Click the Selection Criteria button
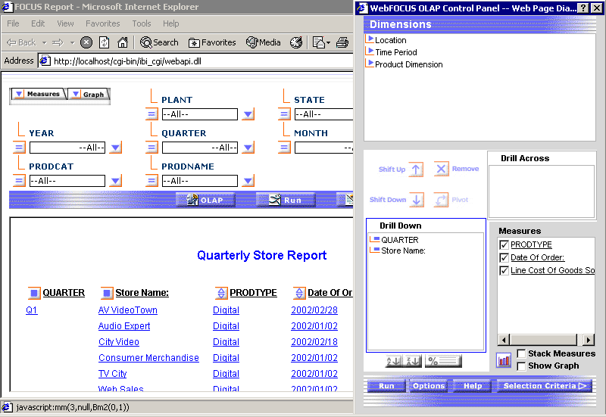 point(545,386)
